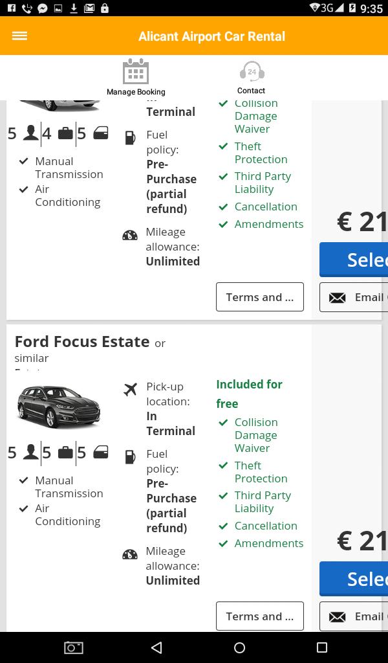Open Terms and conditions for Ford Focus Estate
Viewport: 388px width, 663px height.
[260, 616]
